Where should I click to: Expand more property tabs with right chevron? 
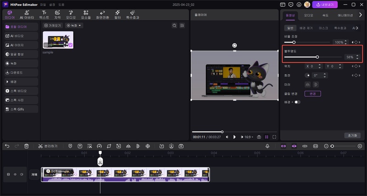point(361,15)
